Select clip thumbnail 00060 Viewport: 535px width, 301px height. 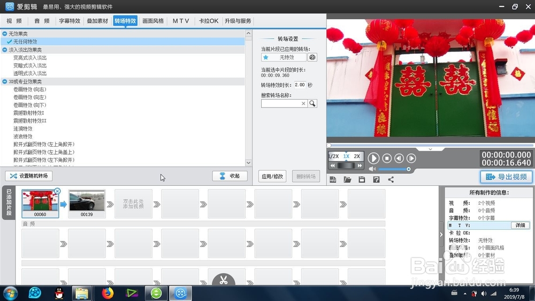pos(40,204)
